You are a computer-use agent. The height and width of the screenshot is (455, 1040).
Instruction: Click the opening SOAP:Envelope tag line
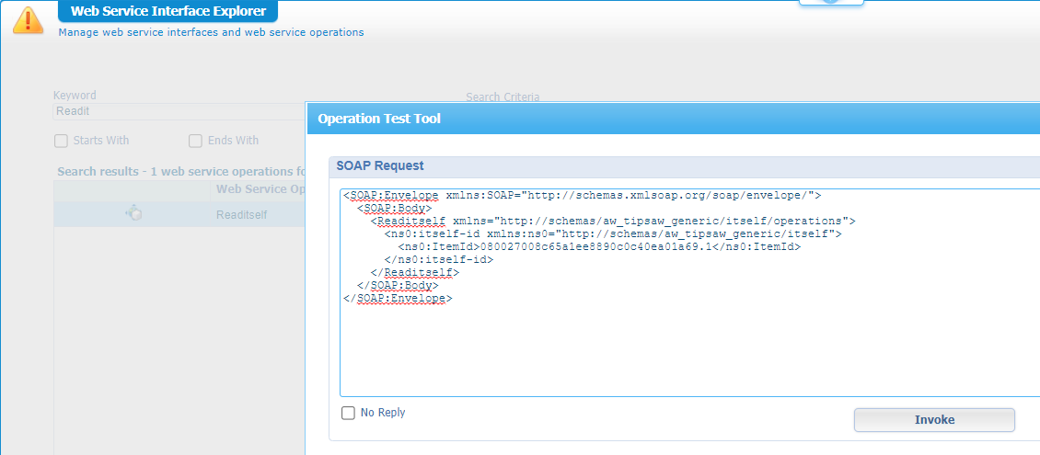(x=582, y=196)
